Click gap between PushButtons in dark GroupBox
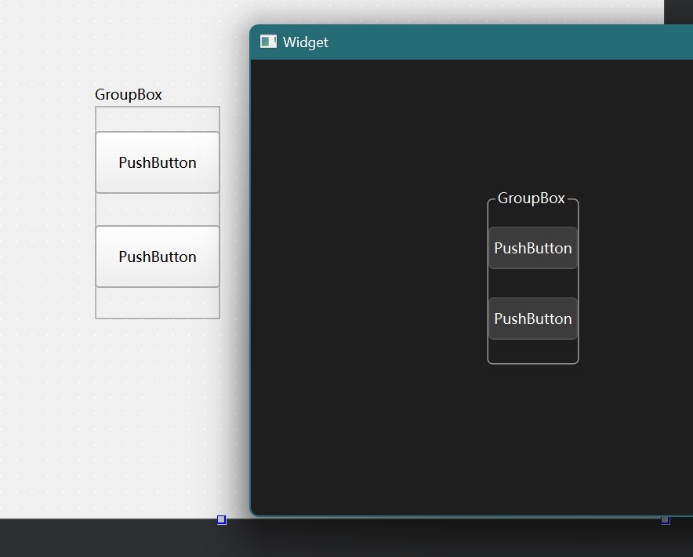The height and width of the screenshot is (557, 693). tap(533, 283)
